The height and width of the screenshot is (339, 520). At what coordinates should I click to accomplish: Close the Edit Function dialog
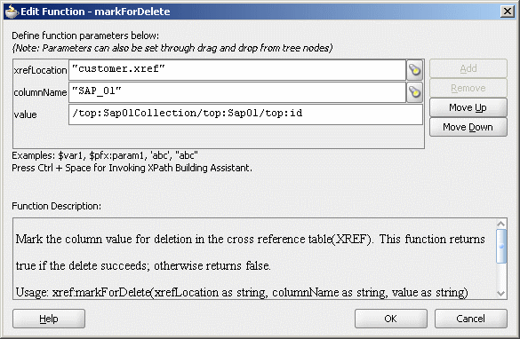tap(508, 12)
